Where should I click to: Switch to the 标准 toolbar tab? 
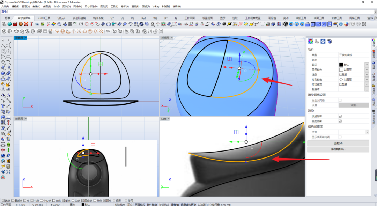7,18
